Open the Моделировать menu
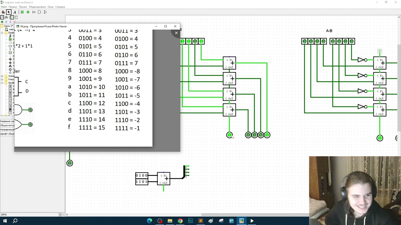Viewport: 401px width, 225px height. [x=37, y=7]
